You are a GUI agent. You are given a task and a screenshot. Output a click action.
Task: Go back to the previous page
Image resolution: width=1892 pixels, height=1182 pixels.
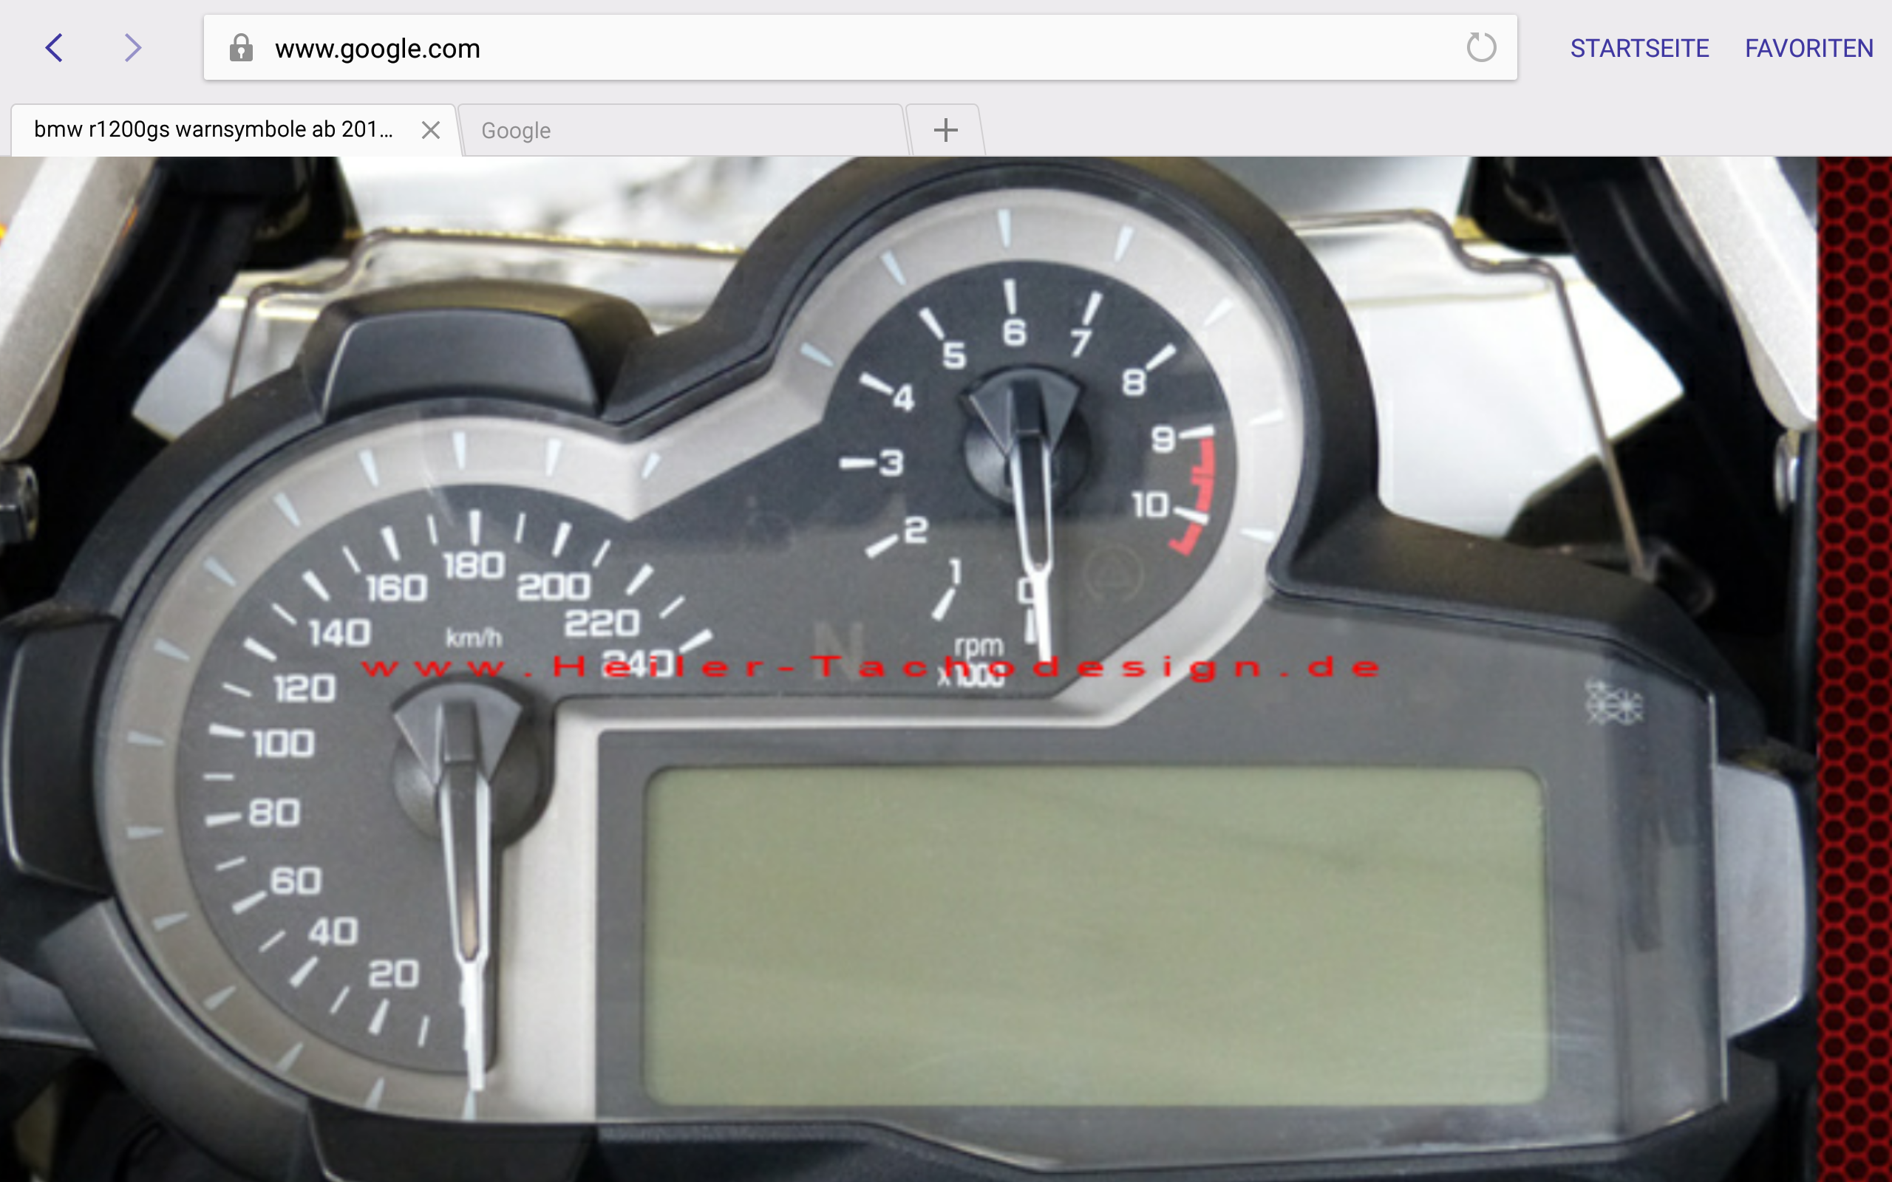pos(54,49)
